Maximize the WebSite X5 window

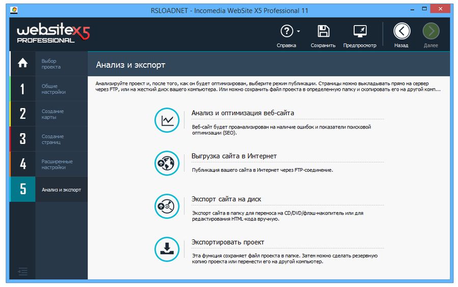(424, 9)
